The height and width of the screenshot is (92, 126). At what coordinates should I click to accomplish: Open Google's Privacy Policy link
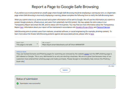pyautogui.click(x=85, y=27)
